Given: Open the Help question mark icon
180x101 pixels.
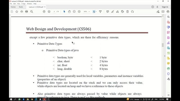Looking at the screenshot, I should (153, 7).
